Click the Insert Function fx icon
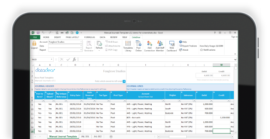Image resolution: width=270 pixels, height=139 pixels. (74, 60)
